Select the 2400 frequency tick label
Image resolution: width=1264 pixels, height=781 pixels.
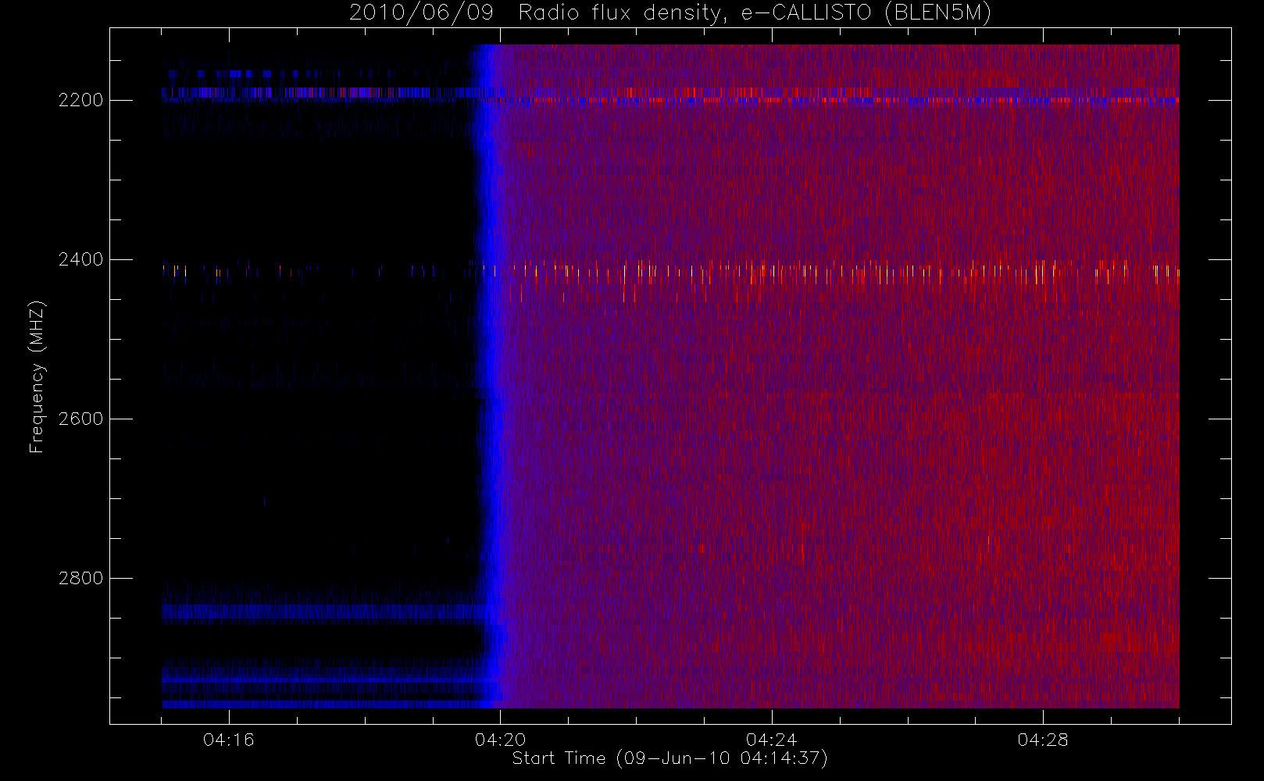coord(80,259)
